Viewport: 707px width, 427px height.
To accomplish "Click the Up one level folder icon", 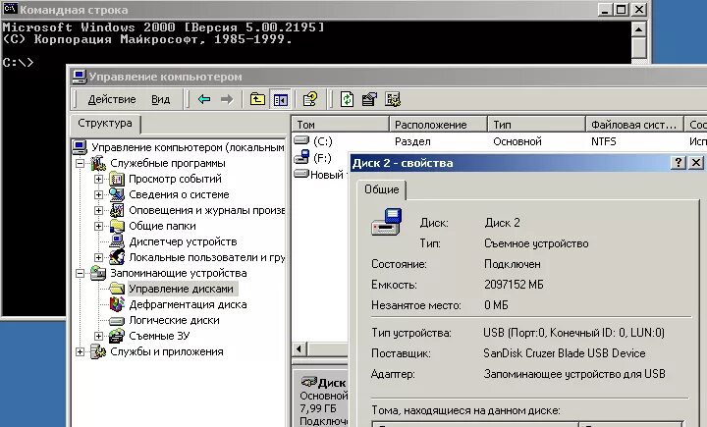I will pyautogui.click(x=257, y=99).
